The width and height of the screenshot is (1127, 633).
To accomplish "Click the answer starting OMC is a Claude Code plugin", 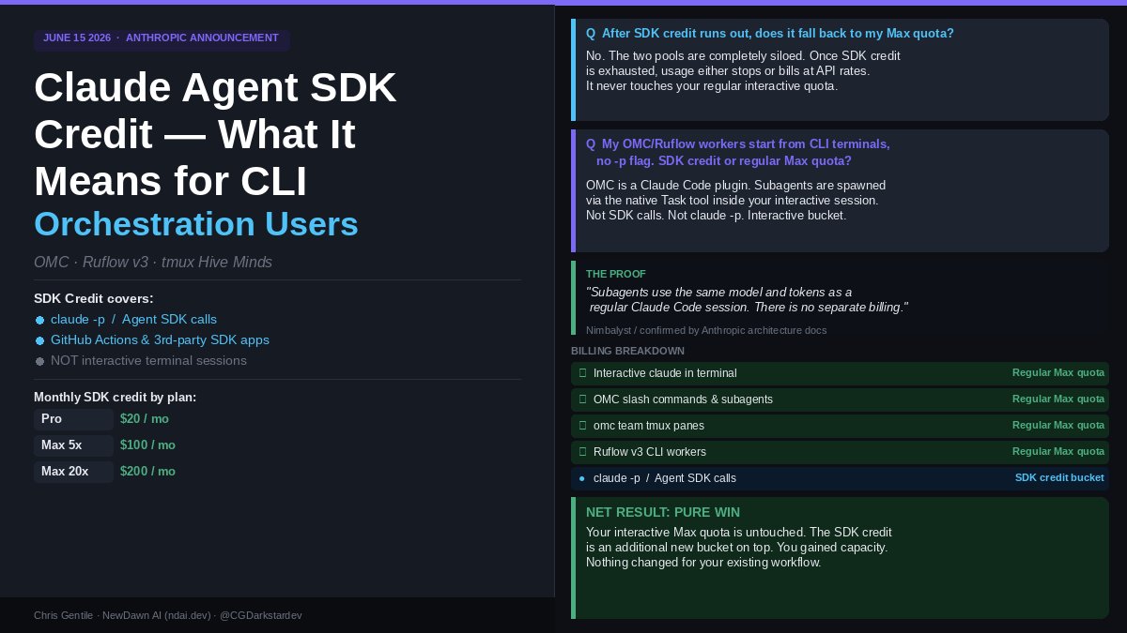I will point(735,201).
